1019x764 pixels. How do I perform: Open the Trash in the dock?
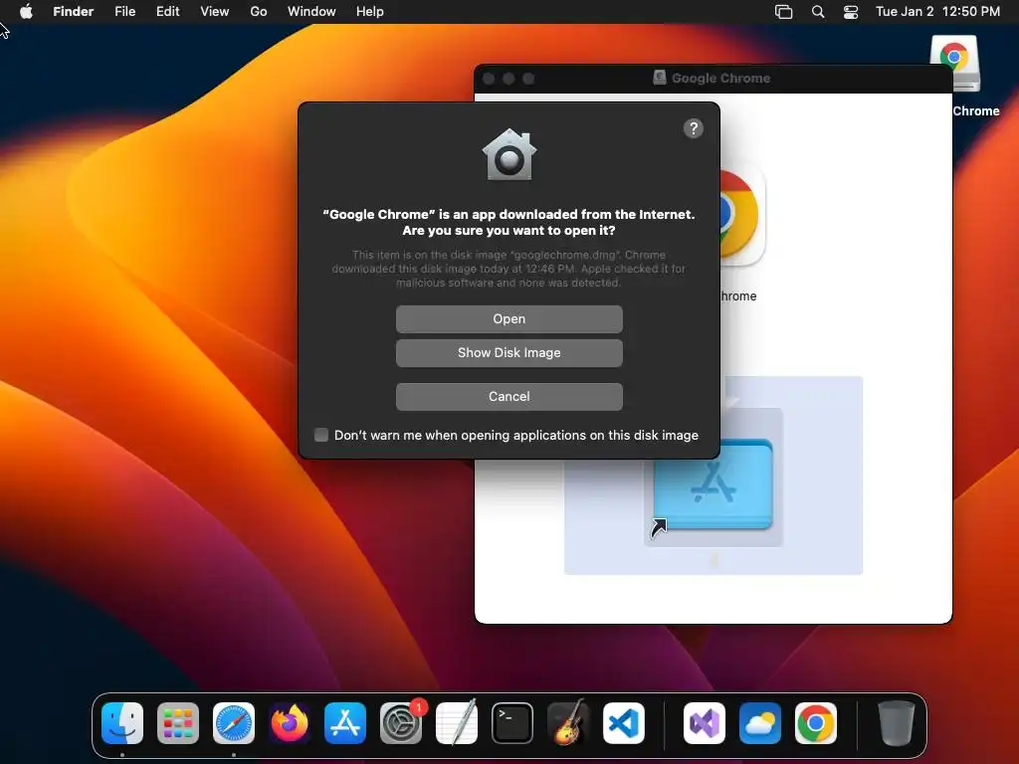pyautogui.click(x=897, y=723)
